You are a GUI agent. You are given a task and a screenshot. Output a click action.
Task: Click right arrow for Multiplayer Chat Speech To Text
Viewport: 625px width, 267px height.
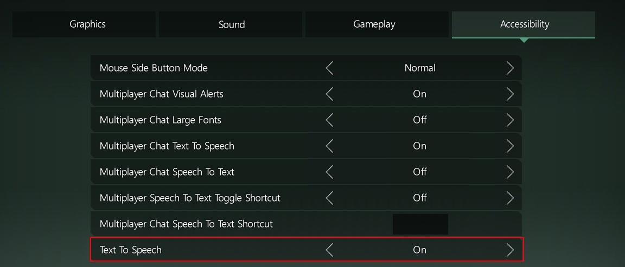click(510, 172)
